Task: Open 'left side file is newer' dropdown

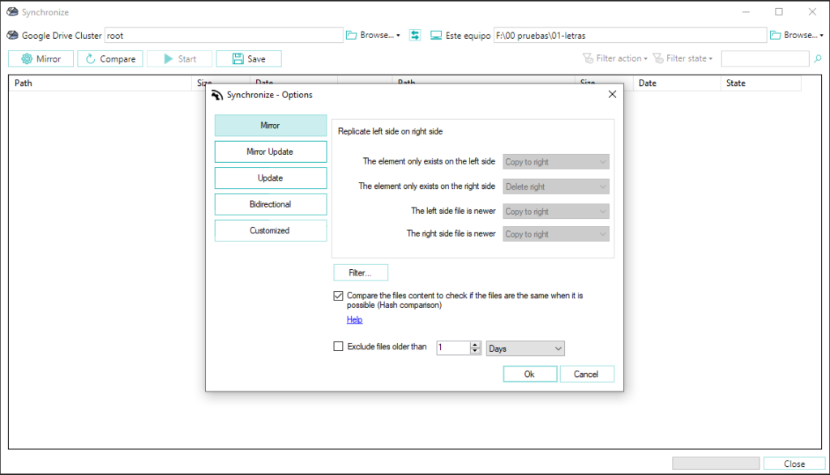Action: coord(556,212)
